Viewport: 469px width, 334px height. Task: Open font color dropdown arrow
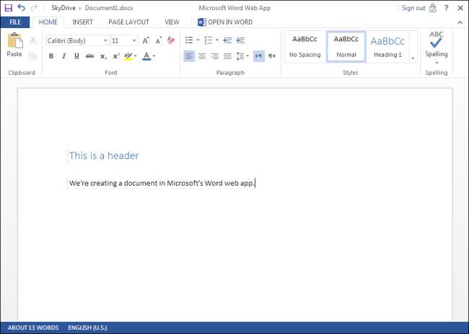154,56
